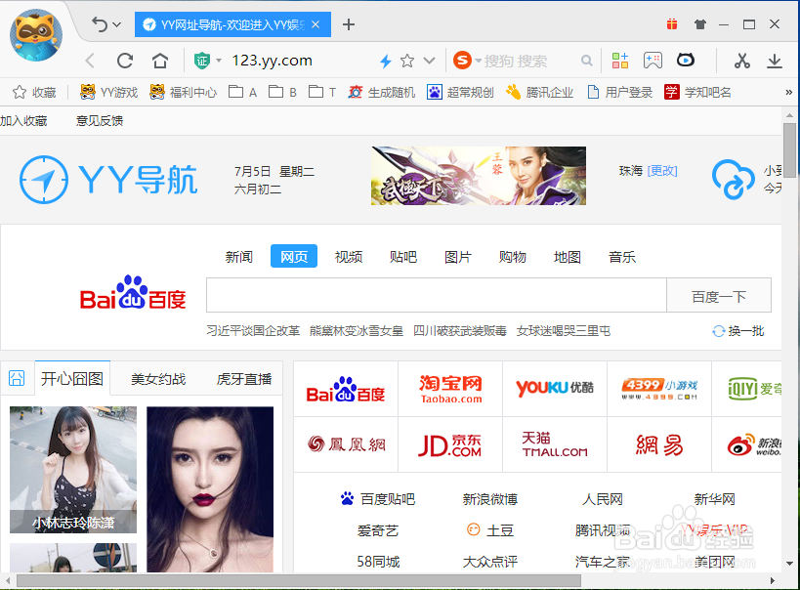Open the extensions add icon

coord(619,60)
